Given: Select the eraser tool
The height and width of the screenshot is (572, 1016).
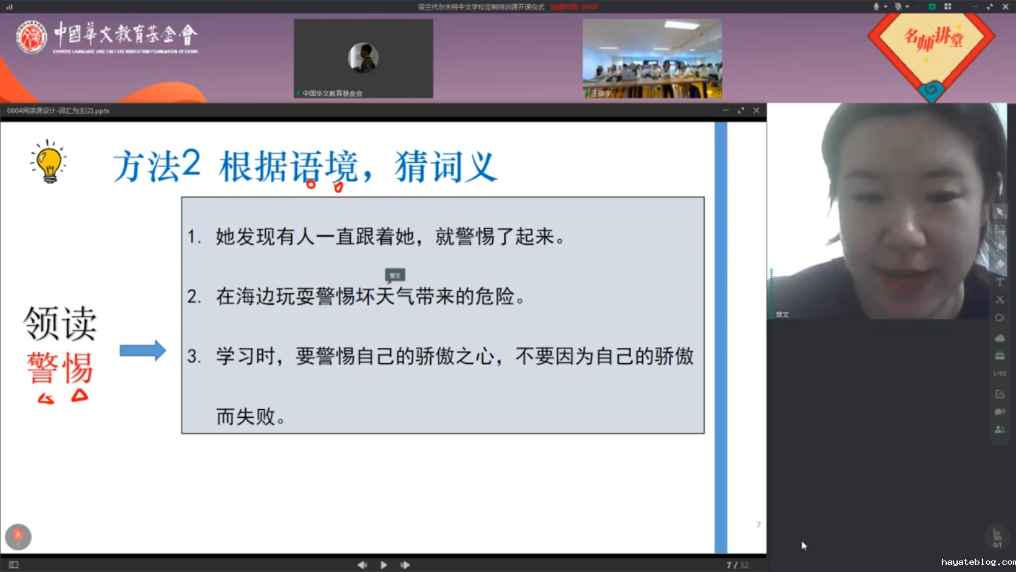Looking at the screenshot, I should 1000,264.
